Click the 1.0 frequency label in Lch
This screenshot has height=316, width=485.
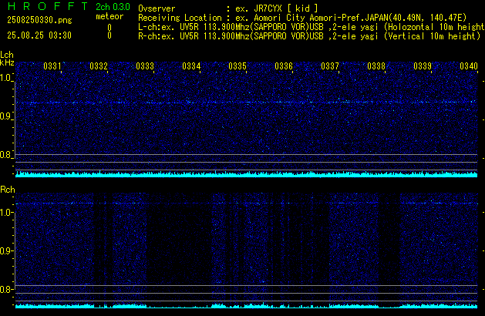pos(5,78)
